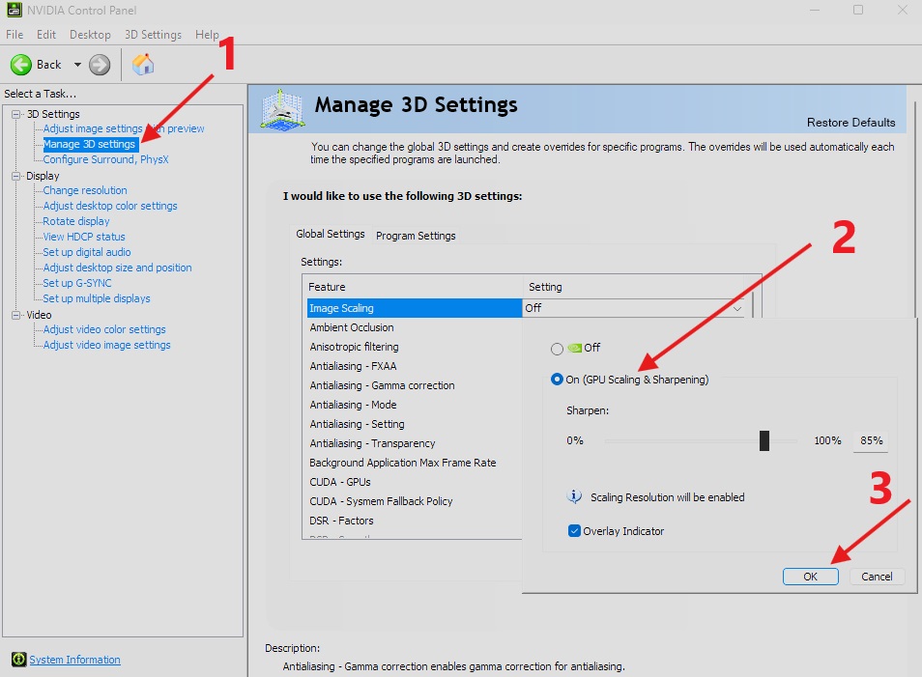Viewport: 922px width, 677px height.
Task: Click Restore Defaults
Action: (850, 123)
